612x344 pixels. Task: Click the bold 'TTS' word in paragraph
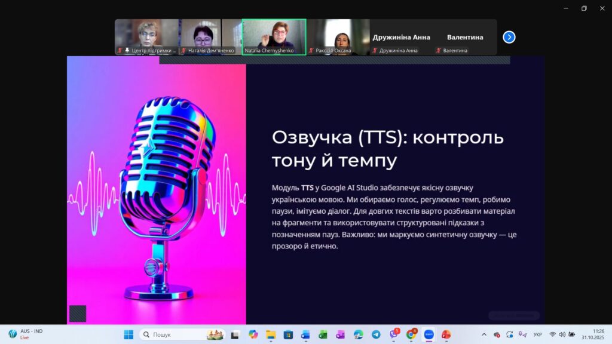click(x=307, y=188)
